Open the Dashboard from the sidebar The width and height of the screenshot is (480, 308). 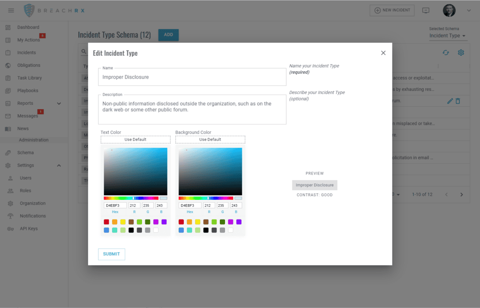coord(29,27)
